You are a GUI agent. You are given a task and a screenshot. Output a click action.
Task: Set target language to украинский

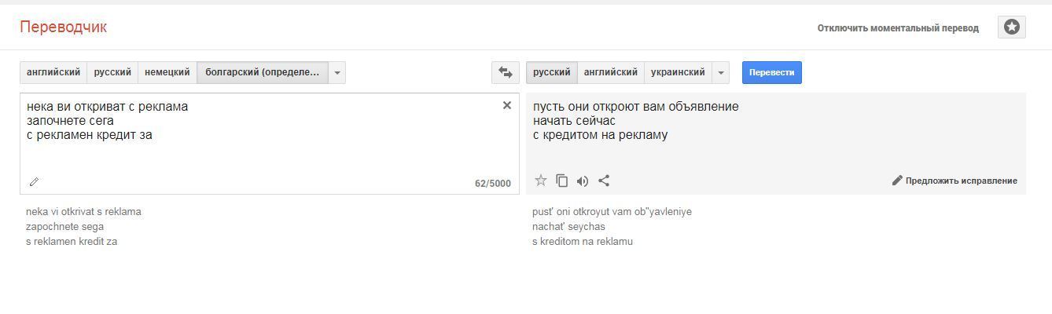point(678,72)
